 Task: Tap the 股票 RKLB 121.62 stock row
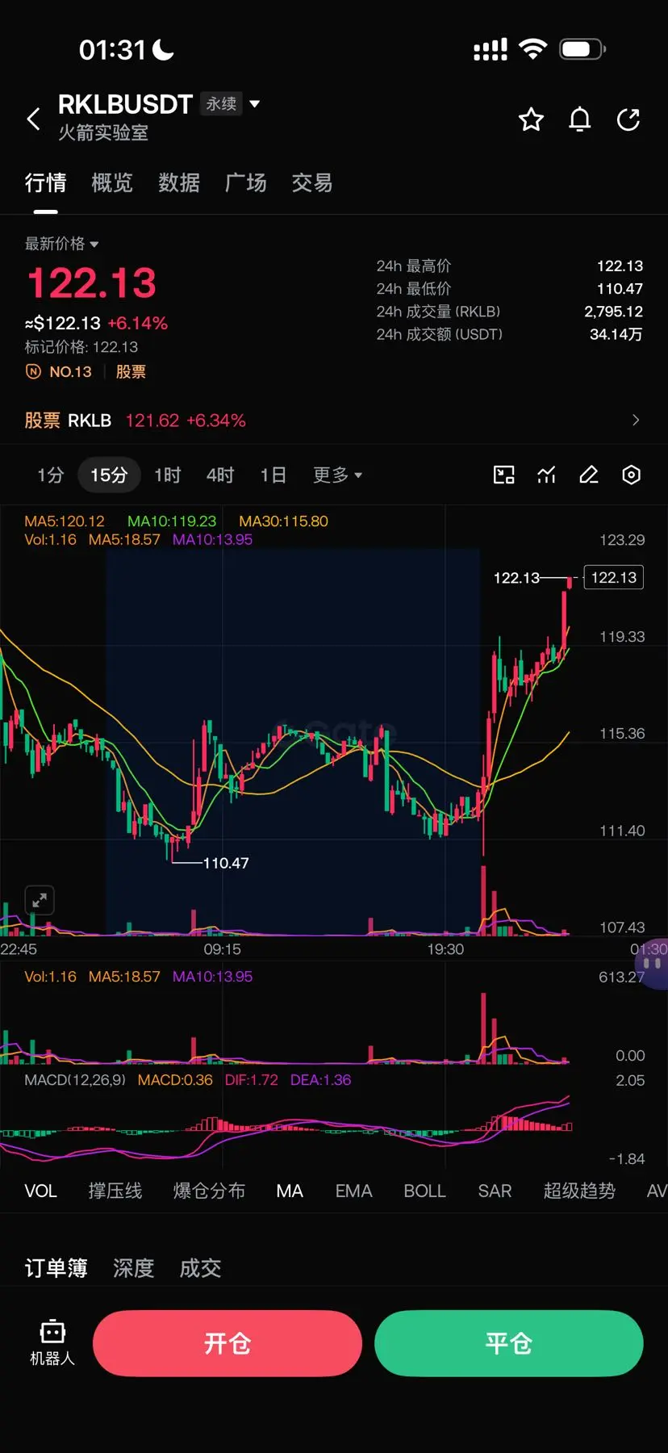pos(334,420)
